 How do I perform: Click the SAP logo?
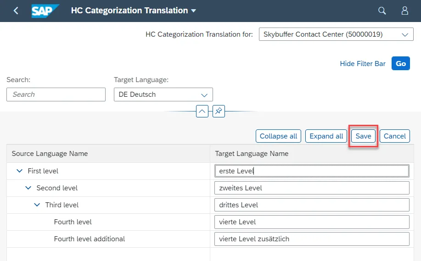click(45, 11)
